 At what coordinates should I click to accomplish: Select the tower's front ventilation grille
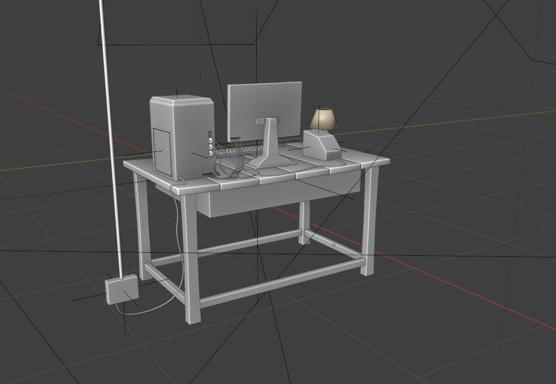pos(162,152)
